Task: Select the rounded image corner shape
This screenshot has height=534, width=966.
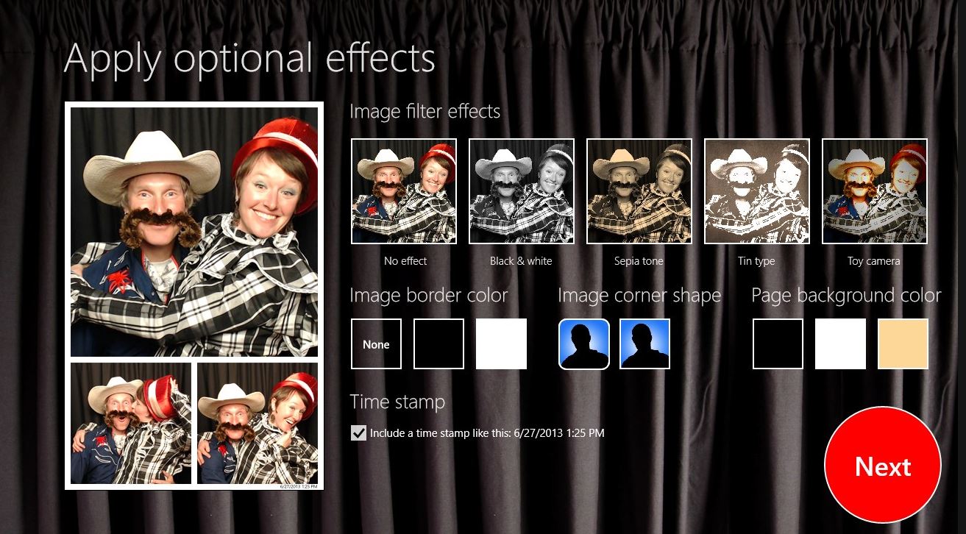Action: click(x=584, y=344)
